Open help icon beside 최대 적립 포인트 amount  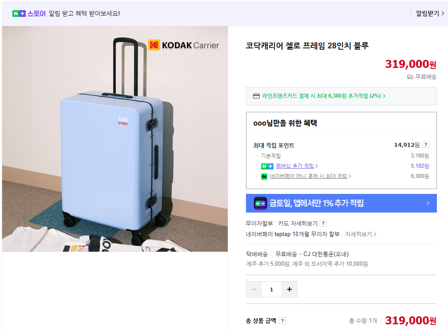click(x=426, y=145)
